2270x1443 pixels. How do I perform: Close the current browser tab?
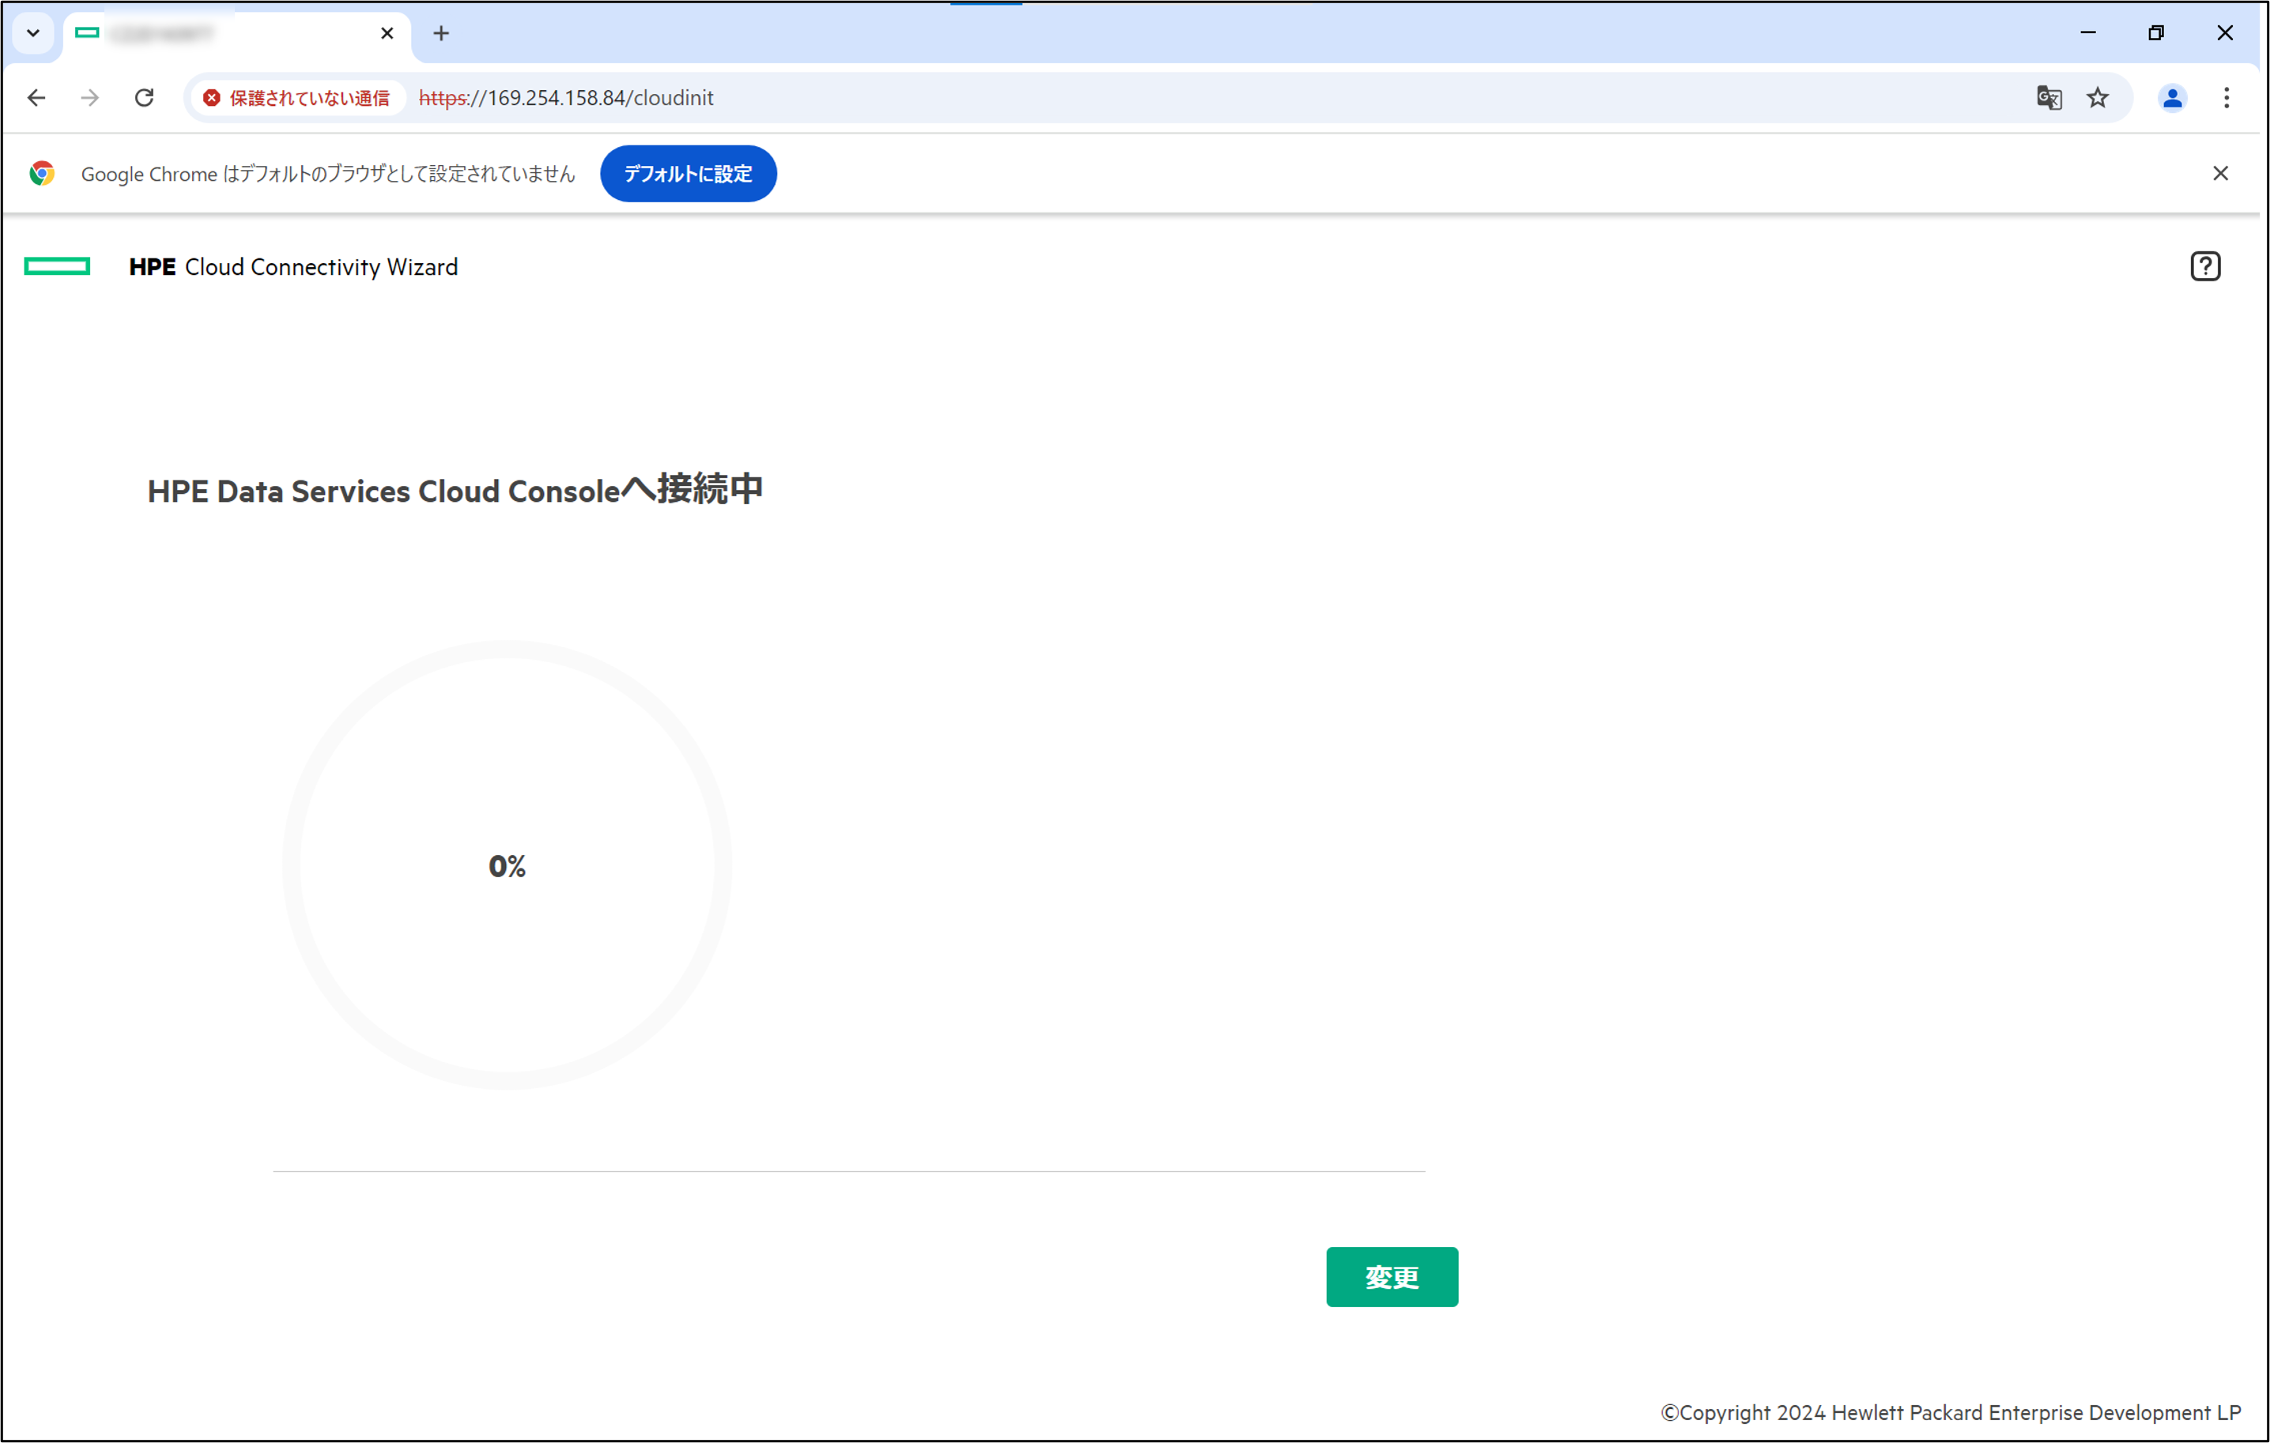[x=387, y=33]
